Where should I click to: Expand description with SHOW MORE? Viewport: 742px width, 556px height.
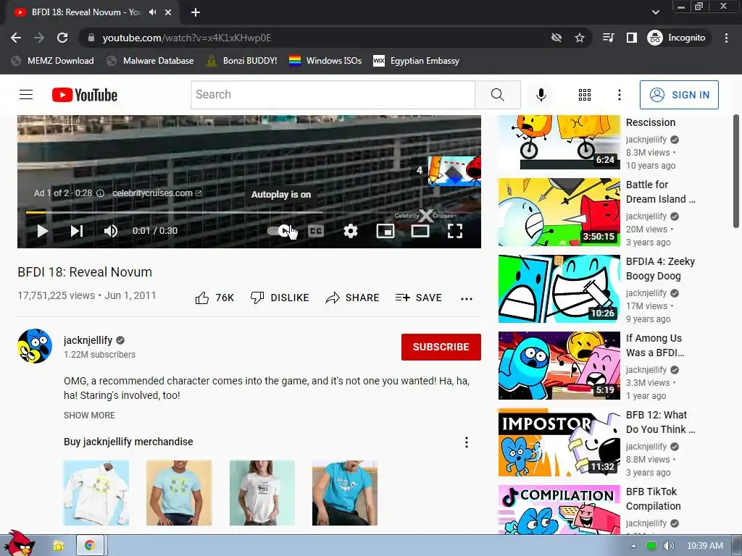(x=89, y=415)
